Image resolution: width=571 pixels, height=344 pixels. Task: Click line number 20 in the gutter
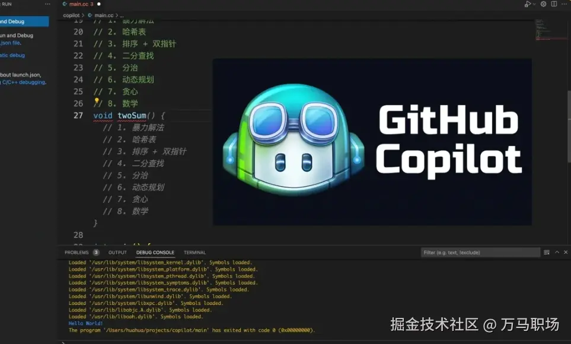[78, 31]
